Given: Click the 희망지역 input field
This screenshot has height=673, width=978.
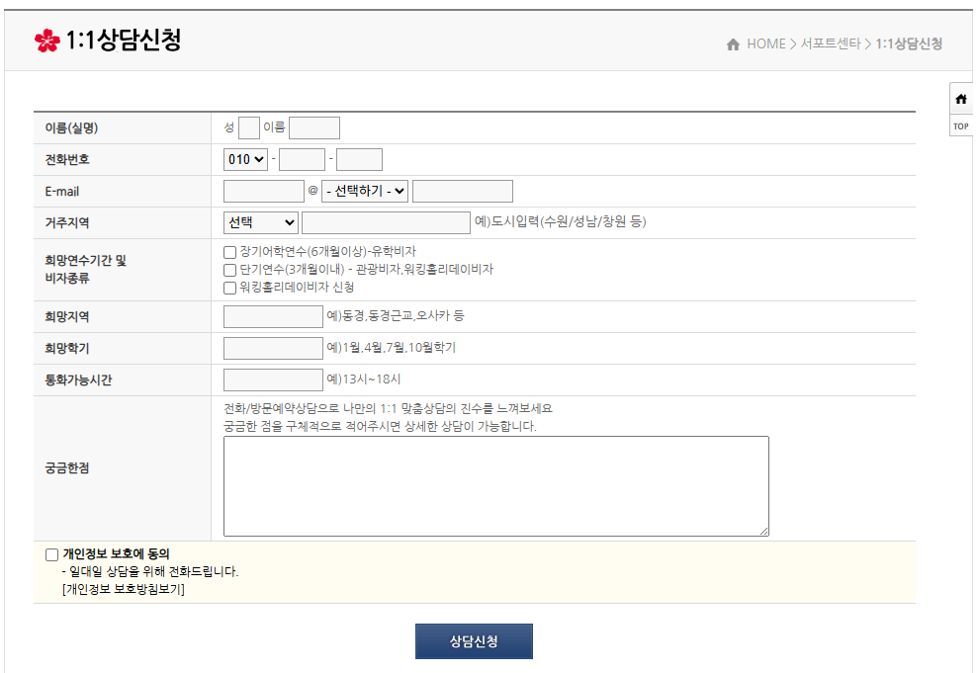Looking at the screenshot, I should click(x=273, y=316).
